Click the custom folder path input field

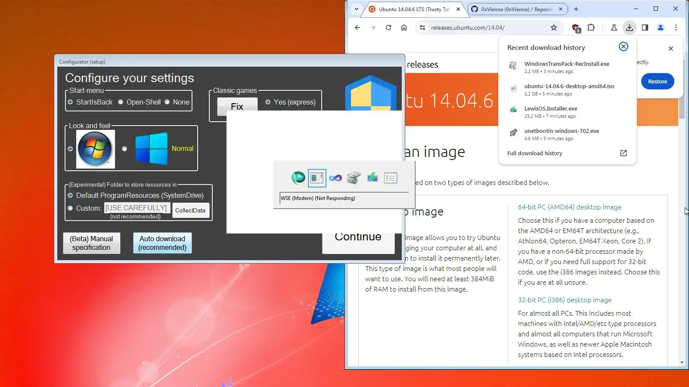pos(137,208)
